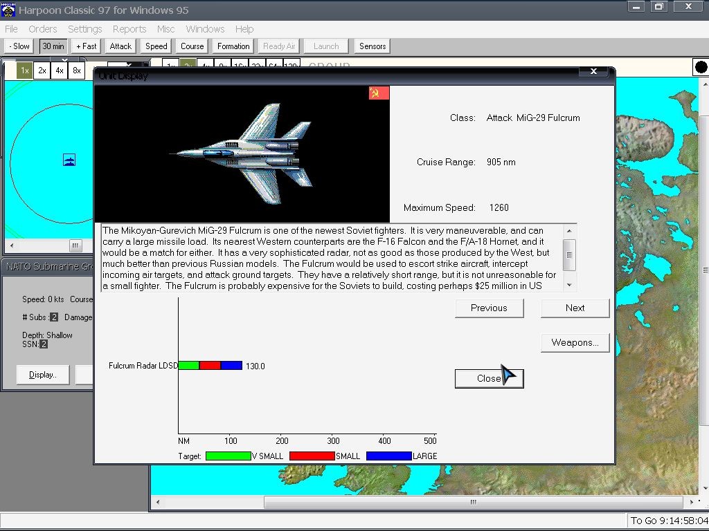This screenshot has height=531, width=709.
Task: Click the # Subs count value box
Action: pyautogui.click(x=54, y=317)
